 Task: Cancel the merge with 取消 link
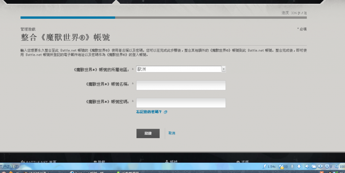click(171, 133)
